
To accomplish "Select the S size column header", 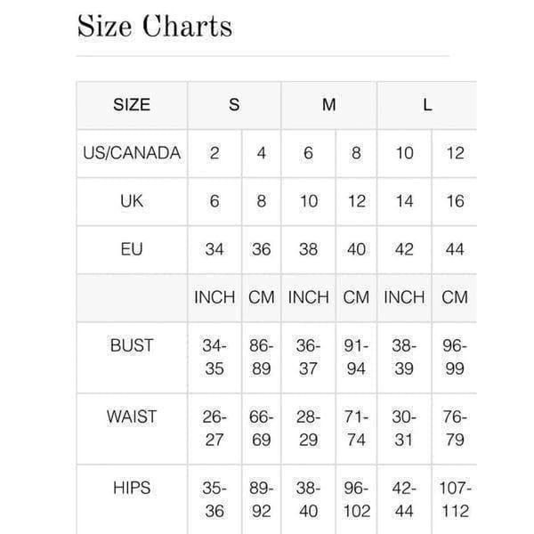I will [x=234, y=105].
